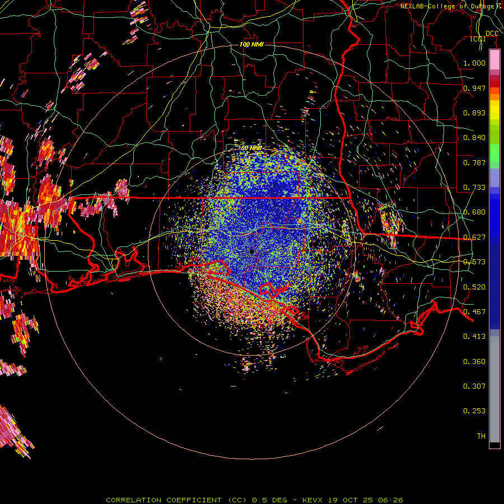Select the 0.520 color scale value

(474, 287)
